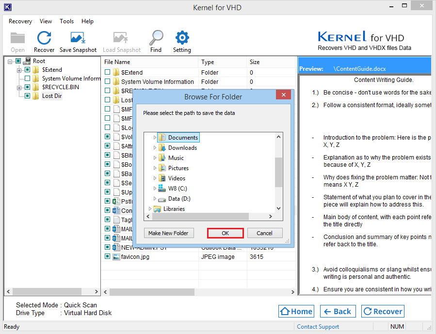The width and height of the screenshot is (436, 334).
Task: Select the Music folder icon
Action: click(162, 158)
